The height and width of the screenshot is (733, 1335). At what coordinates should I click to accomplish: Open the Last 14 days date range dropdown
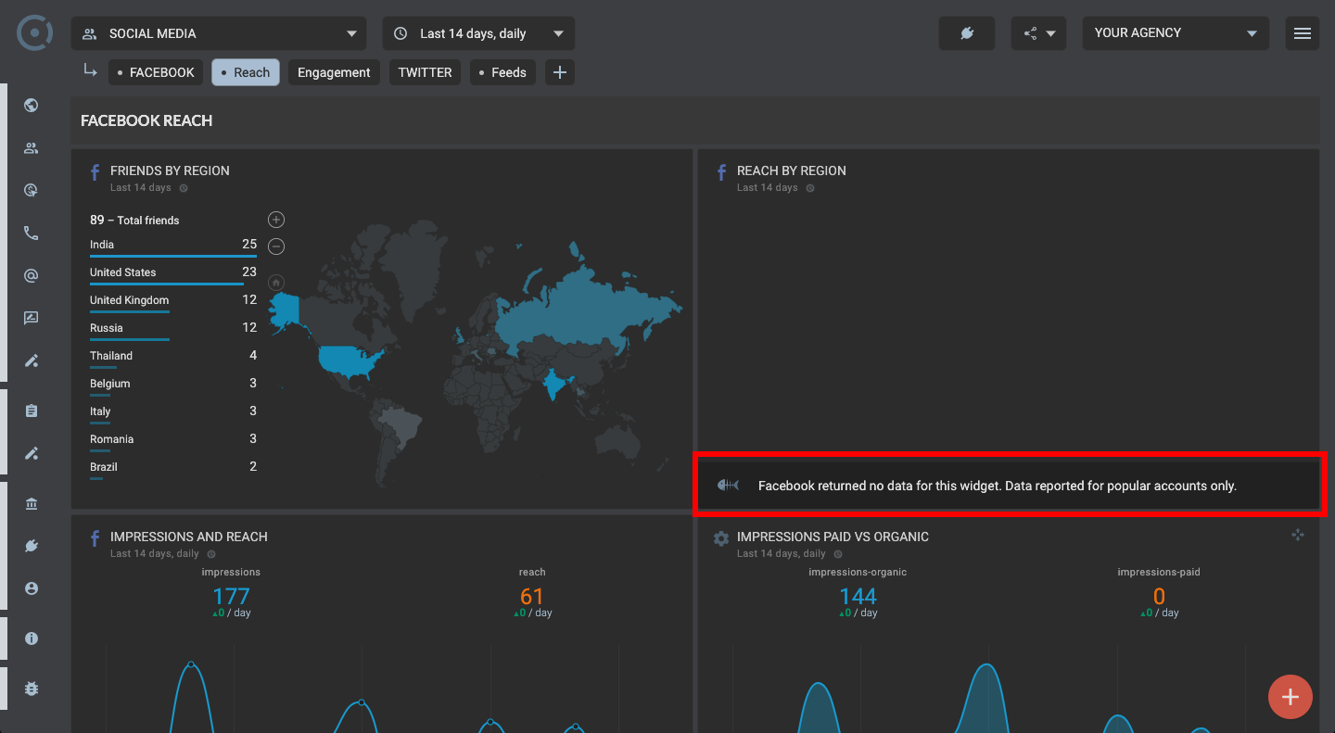coord(478,33)
